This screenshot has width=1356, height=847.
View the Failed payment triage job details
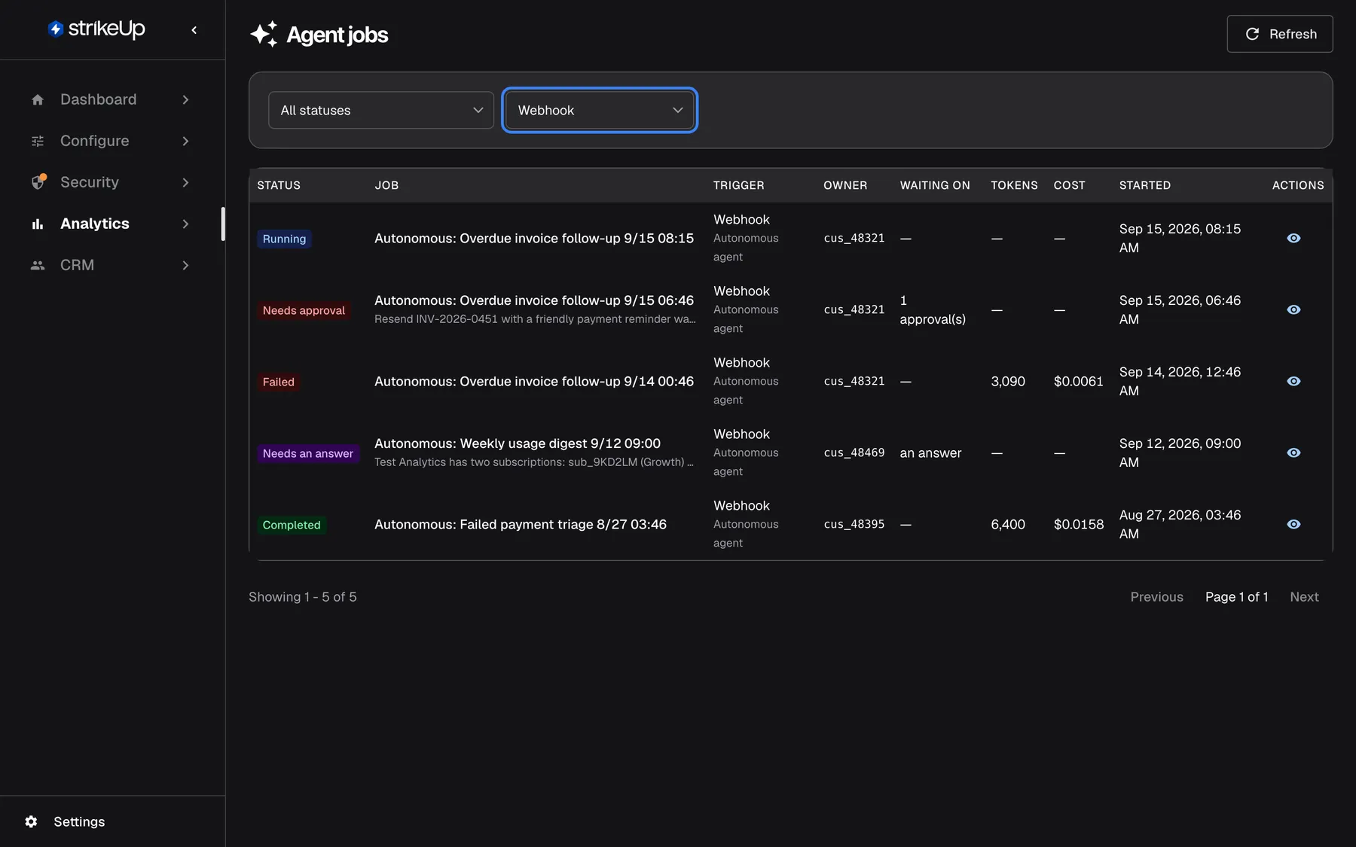coord(1293,524)
